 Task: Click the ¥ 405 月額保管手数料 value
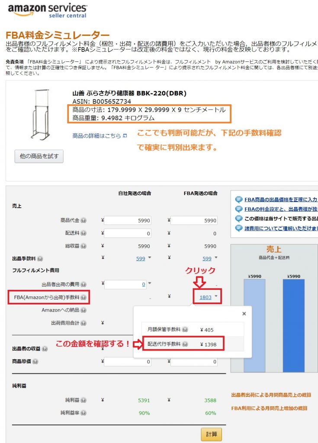(207, 330)
